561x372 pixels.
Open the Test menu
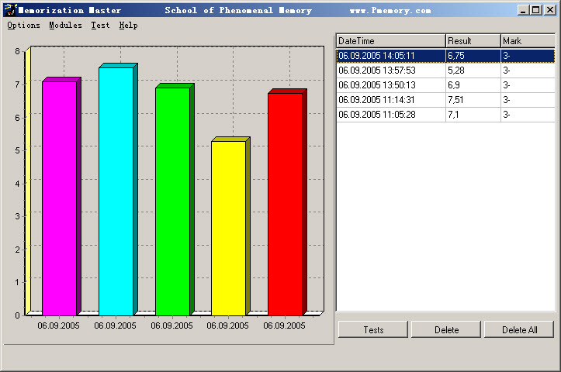tap(100, 26)
